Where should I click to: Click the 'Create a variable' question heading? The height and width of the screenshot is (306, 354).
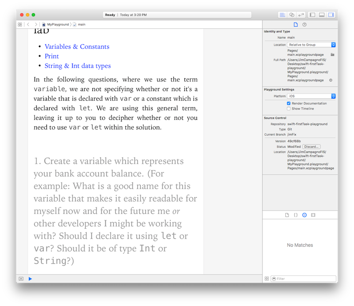(115, 211)
